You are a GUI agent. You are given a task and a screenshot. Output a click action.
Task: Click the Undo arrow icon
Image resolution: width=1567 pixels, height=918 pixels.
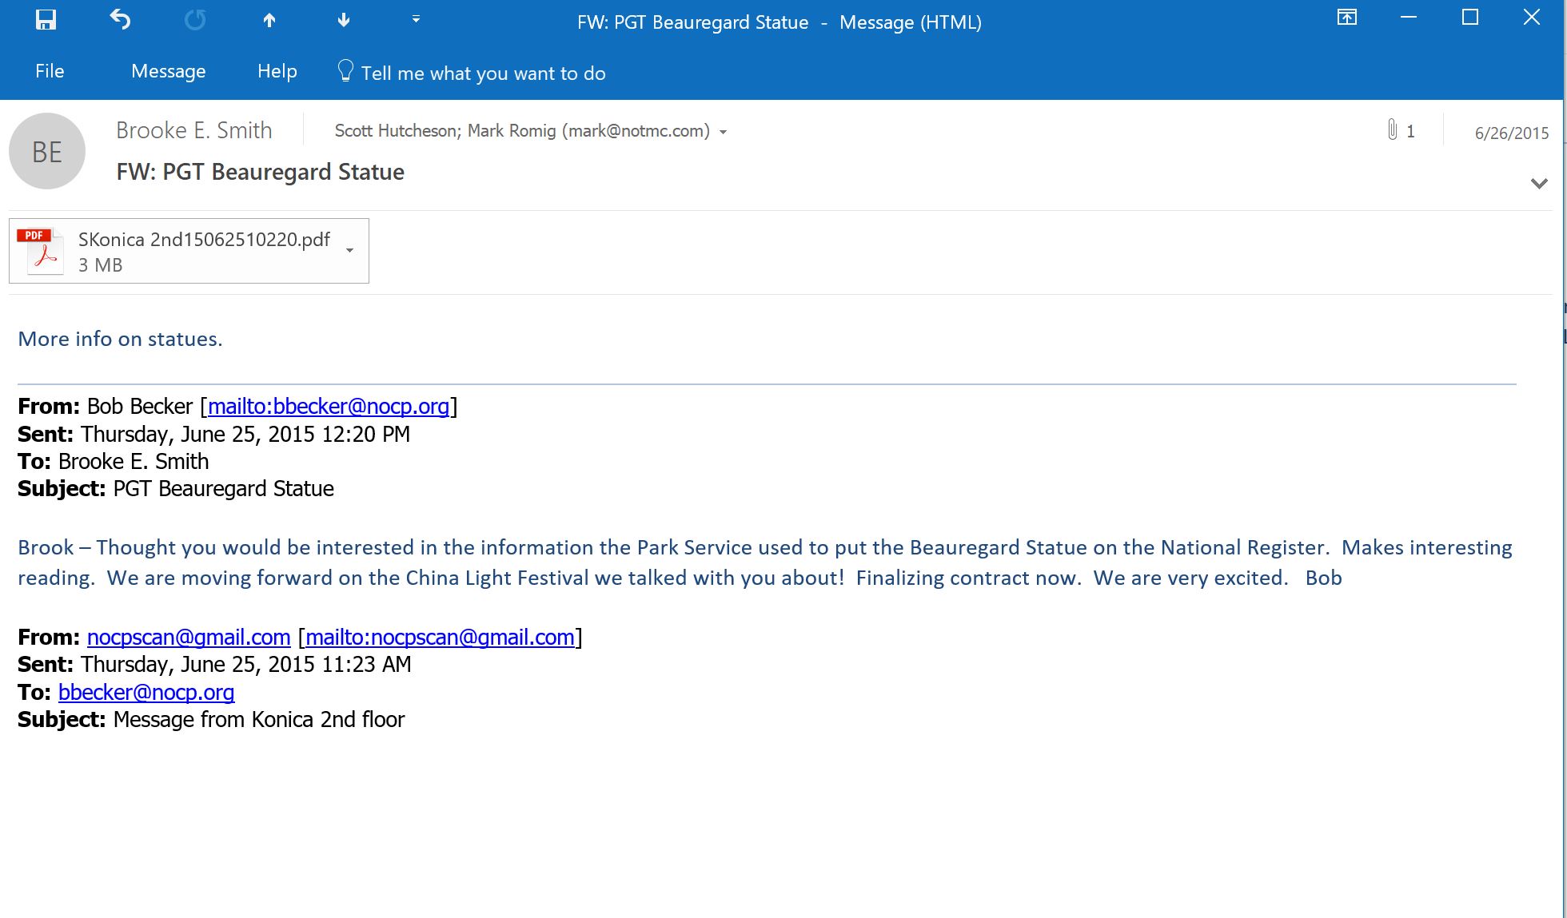[120, 19]
